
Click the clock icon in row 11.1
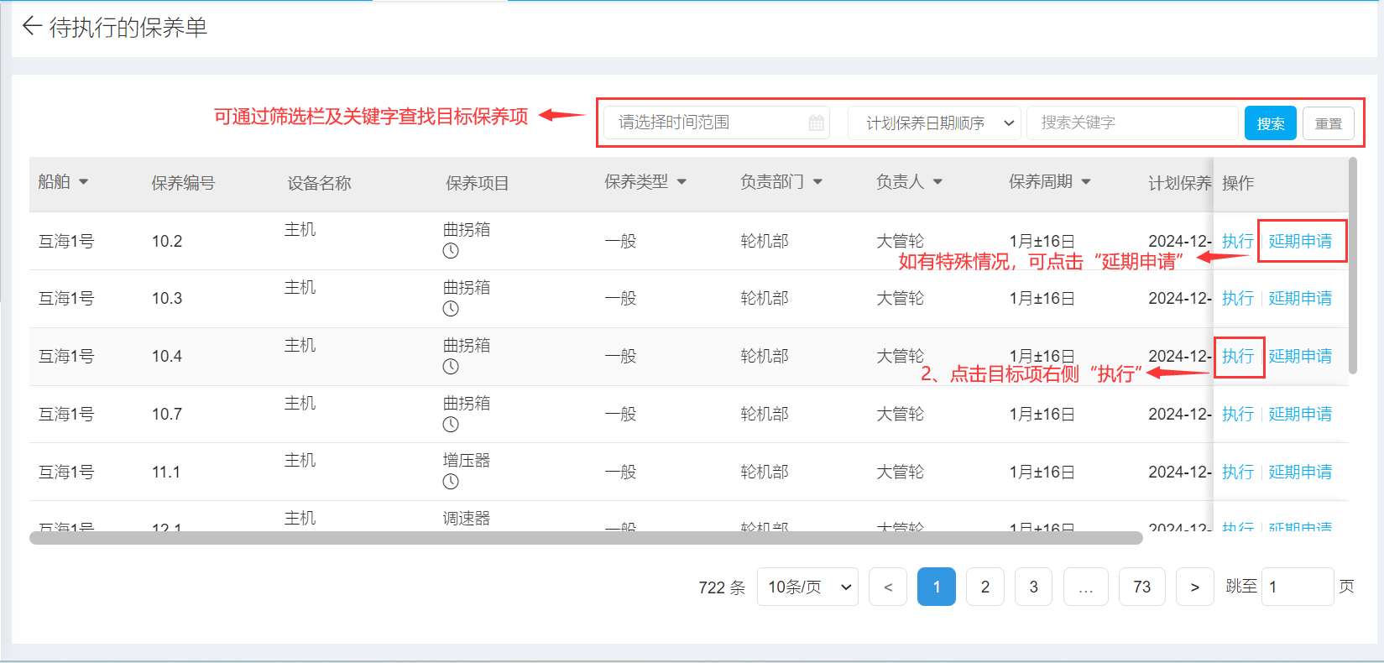pyautogui.click(x=451, y=482)
